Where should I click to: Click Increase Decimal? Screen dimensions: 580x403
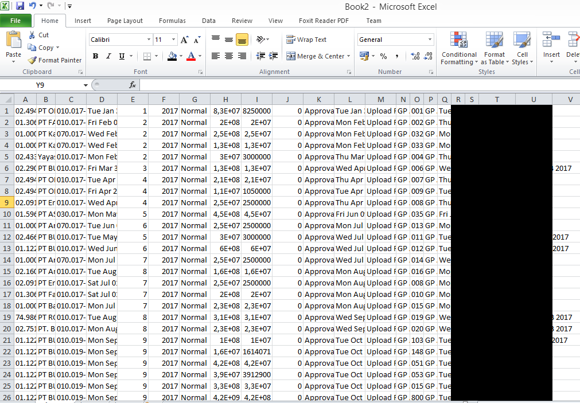click(x=414, y=56)
